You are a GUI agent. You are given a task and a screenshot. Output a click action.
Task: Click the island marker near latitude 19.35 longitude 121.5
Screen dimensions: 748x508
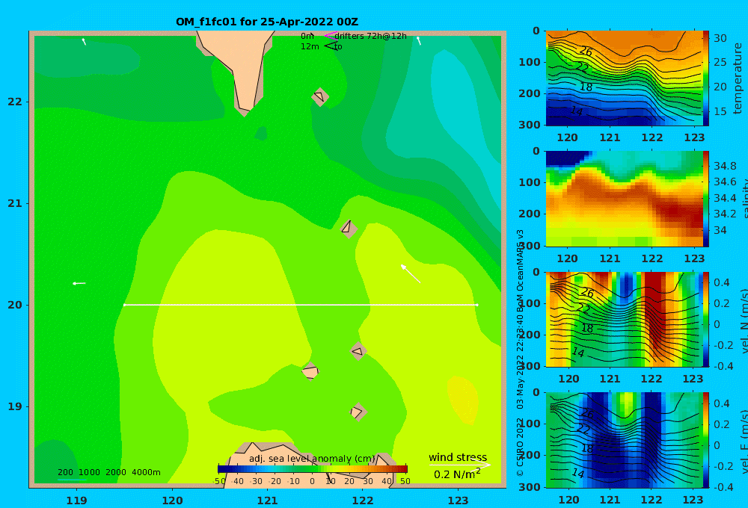[310, 371]
